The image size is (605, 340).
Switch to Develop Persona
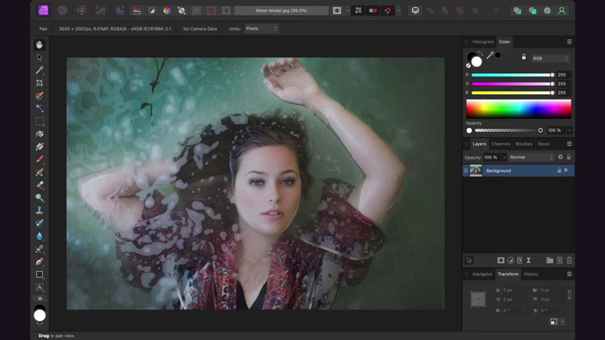point(82,10)
